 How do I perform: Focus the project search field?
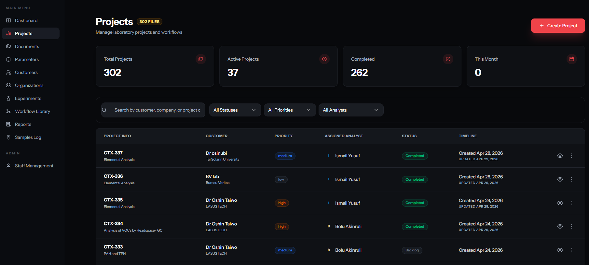point(153,110)
